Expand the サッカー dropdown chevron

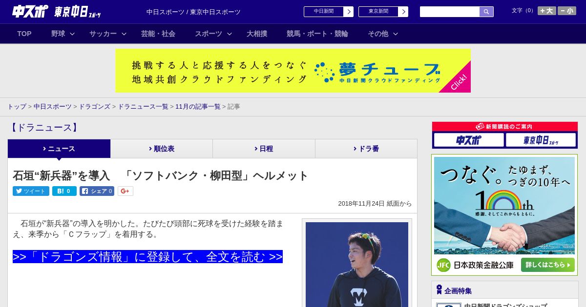(124, 34)
